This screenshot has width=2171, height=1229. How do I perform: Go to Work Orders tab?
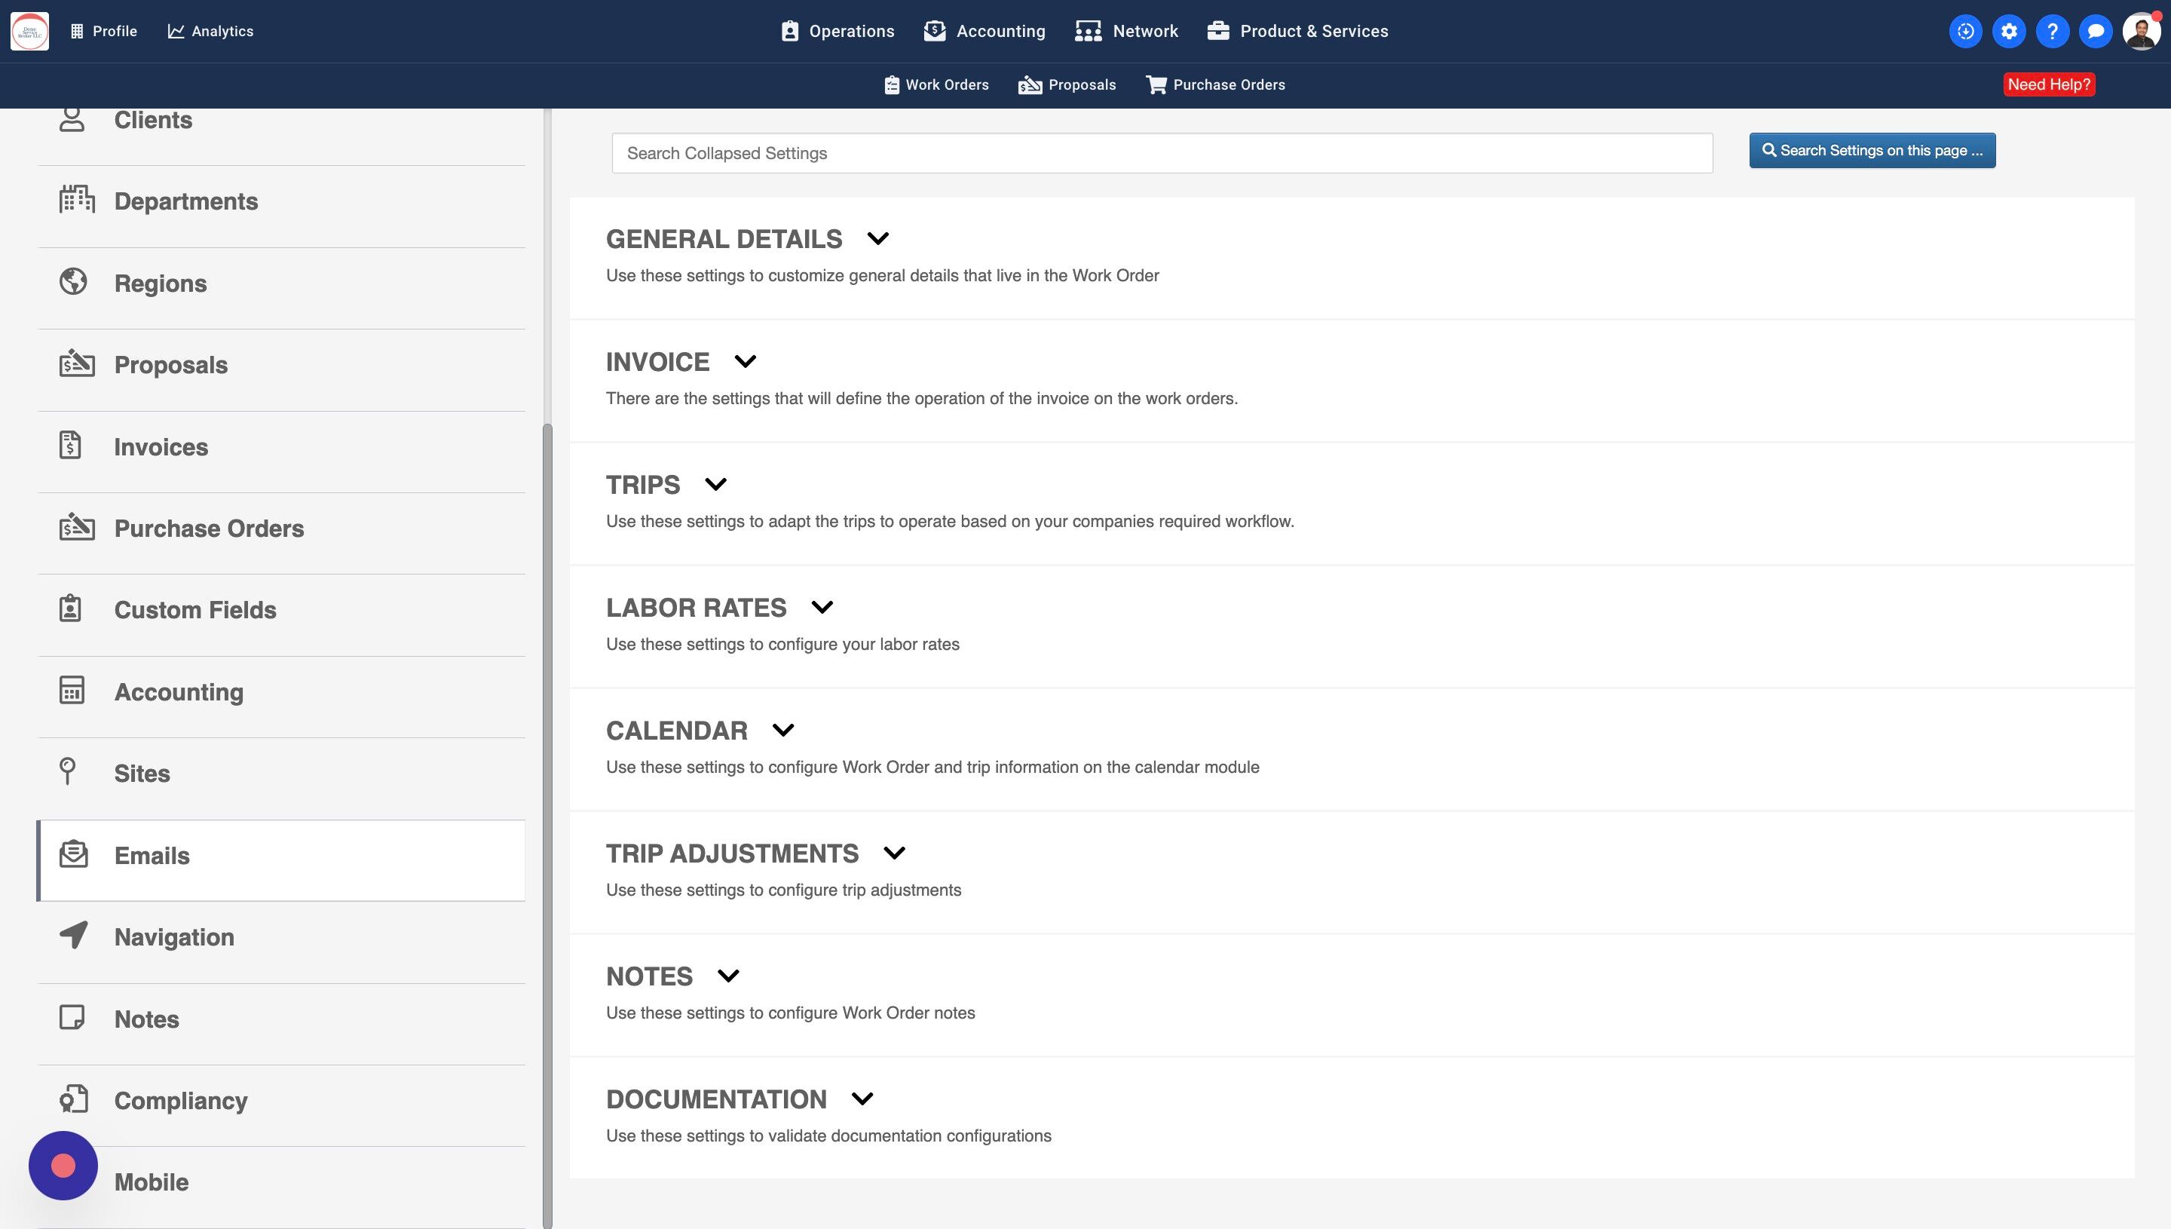coord(935,85)
